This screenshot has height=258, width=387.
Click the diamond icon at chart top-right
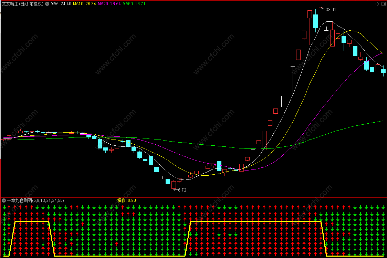click(377, 4)
